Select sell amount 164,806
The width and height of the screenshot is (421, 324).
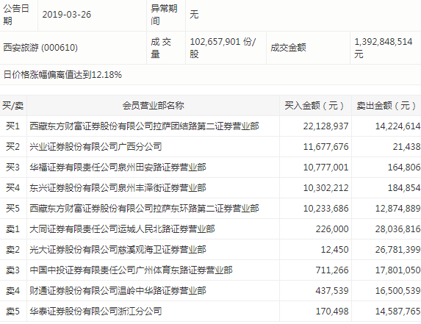coord(404,168)
